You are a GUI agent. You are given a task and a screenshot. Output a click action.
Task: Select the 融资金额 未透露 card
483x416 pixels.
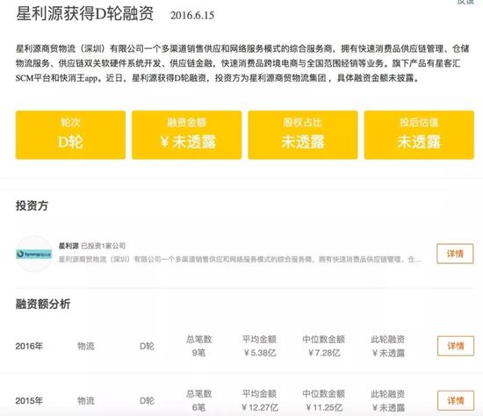187,135
